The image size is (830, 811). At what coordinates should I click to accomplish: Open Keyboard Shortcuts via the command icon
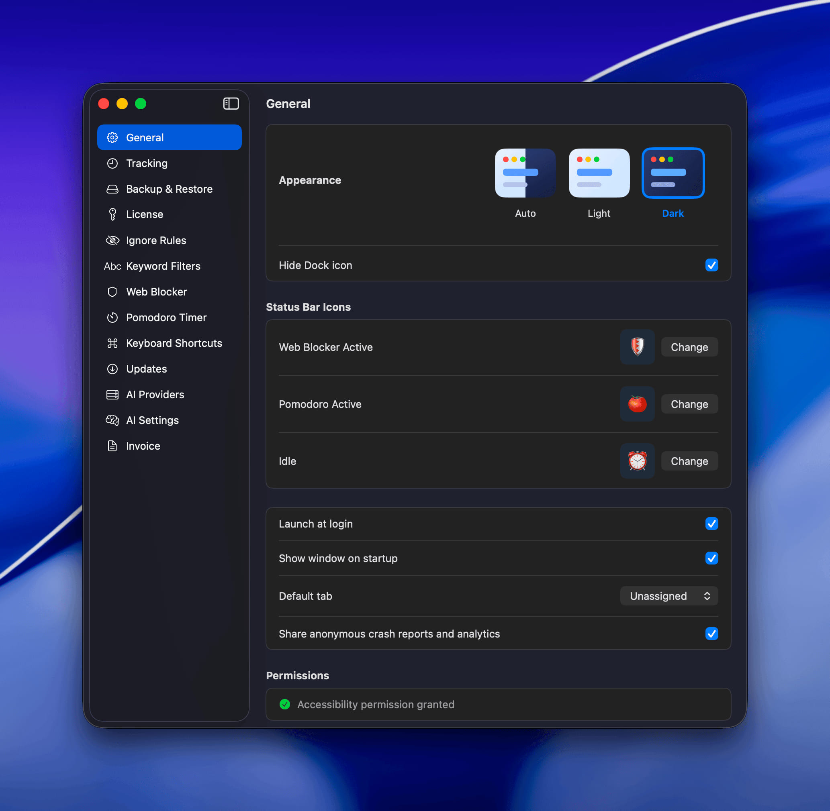[x=112, y=343]
